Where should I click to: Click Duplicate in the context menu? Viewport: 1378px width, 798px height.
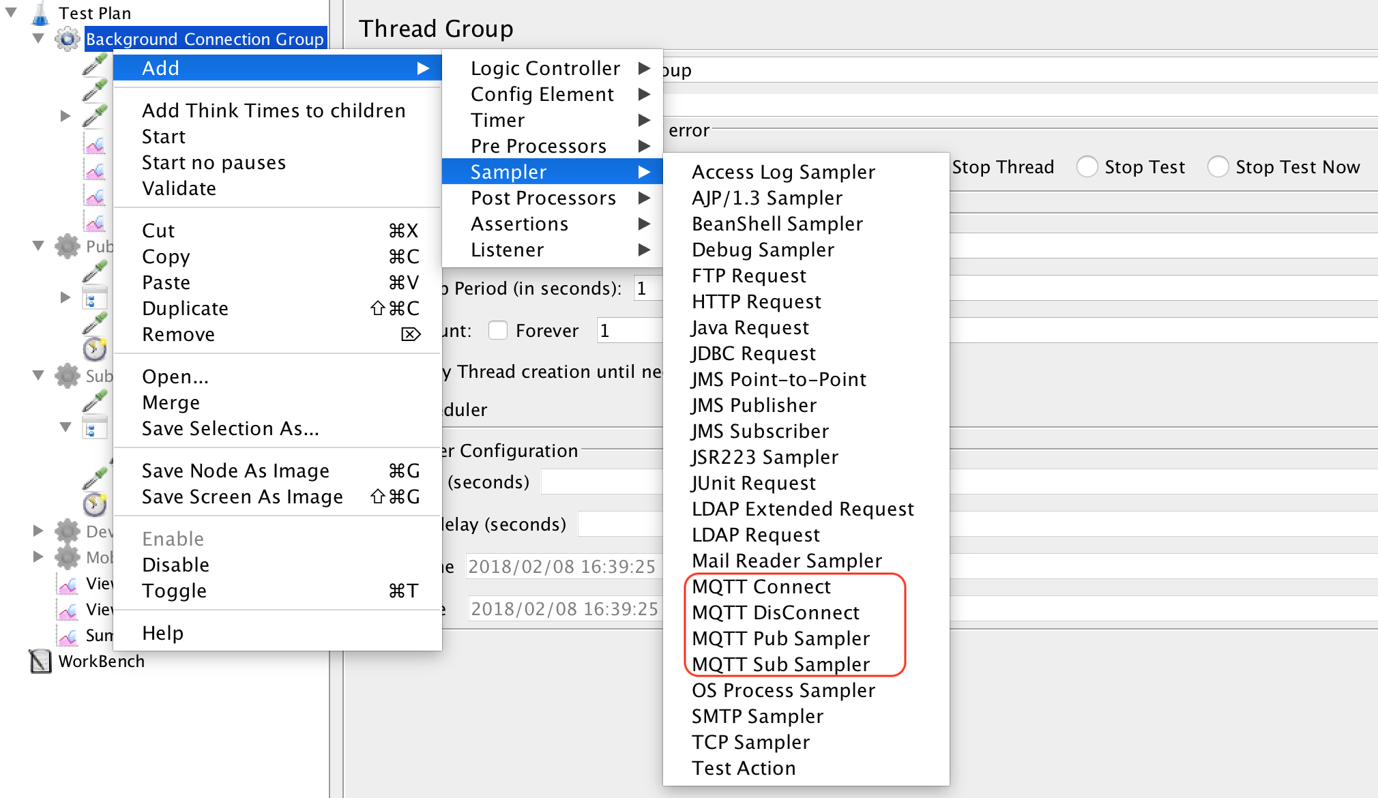coord(185,308)
